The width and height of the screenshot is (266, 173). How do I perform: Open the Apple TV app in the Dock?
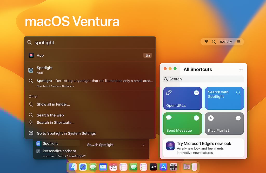[154, 167]
